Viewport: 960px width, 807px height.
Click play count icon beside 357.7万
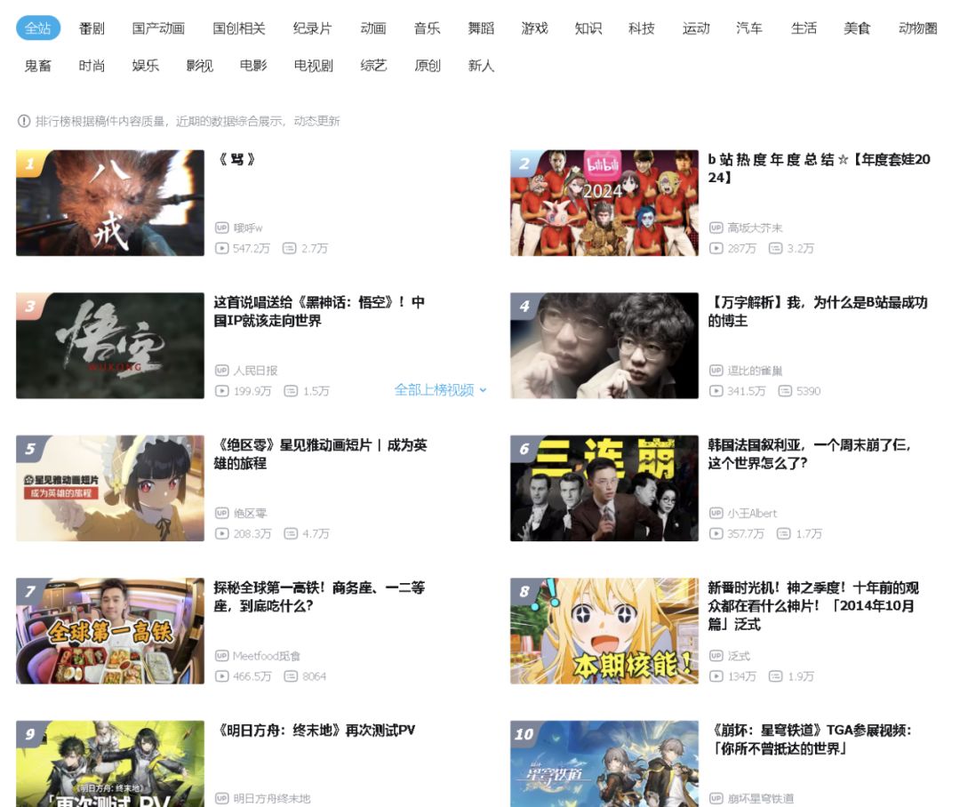click(x=716, y=533)
